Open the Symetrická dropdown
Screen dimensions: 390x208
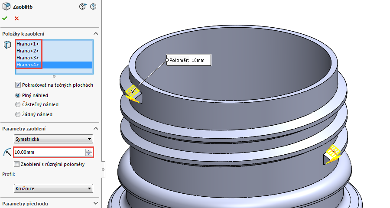click(53, 139)
